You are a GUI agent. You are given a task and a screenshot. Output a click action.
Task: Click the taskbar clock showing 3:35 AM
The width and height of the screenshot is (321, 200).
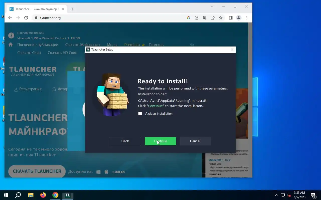click(299, 195)
